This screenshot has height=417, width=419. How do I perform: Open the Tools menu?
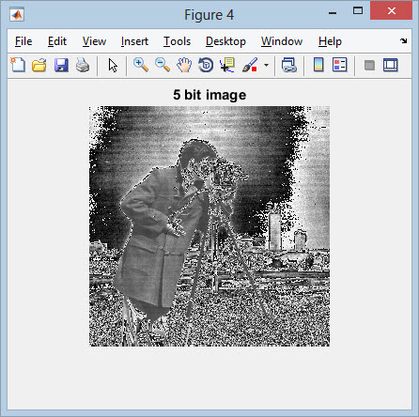click(x=177, y=41)
